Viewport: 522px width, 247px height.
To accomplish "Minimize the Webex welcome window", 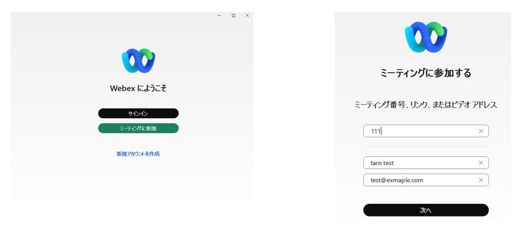I will coord(219,16).
